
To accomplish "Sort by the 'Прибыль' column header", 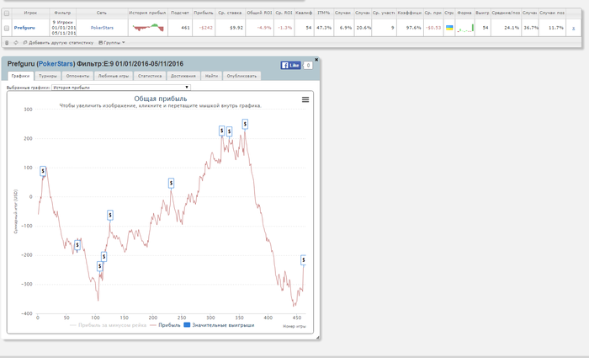I will pos(204,13).
